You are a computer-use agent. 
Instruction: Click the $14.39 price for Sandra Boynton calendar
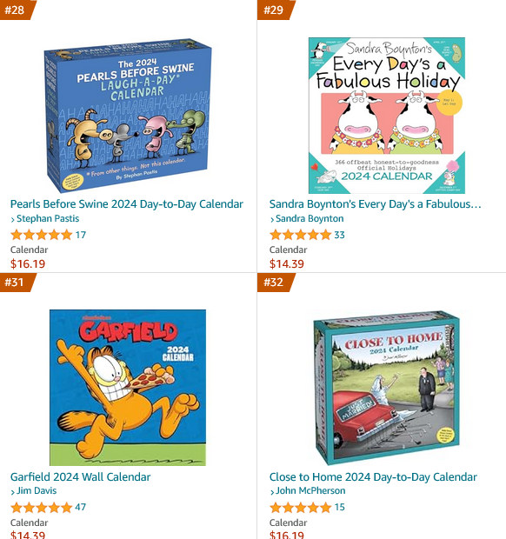click(x=287, y=263)
